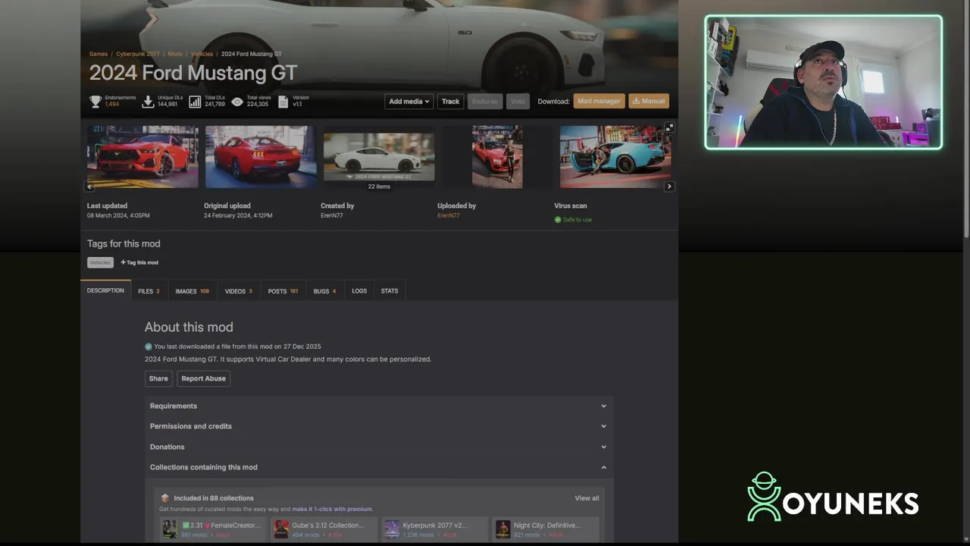The height and width of the screenshot is (546, 970).
Task: Open the Logs tab
Action: [359, 291]
